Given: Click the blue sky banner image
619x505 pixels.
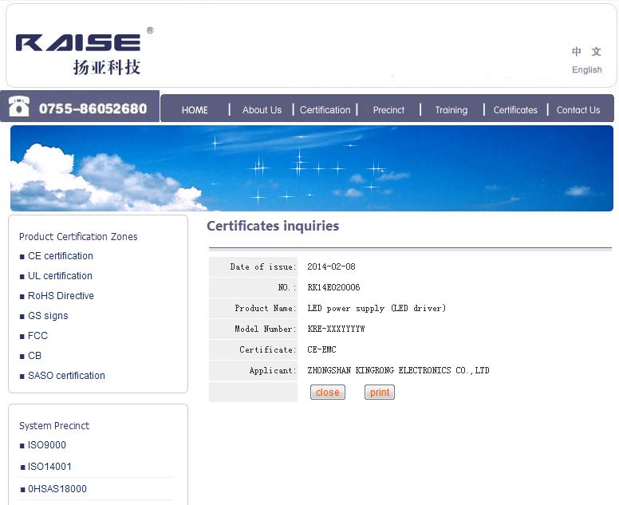Looking at the screenshot, I should click(311, 168).
